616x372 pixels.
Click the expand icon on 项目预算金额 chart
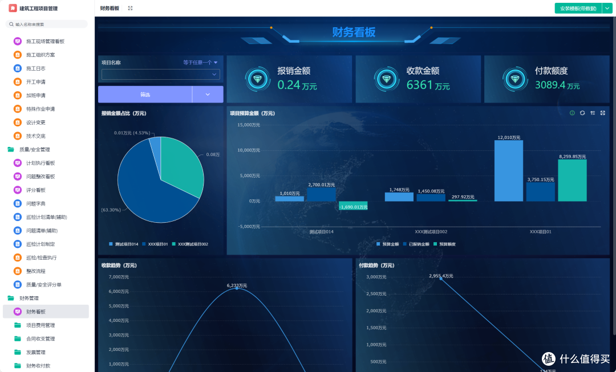[x=603, y=113]
